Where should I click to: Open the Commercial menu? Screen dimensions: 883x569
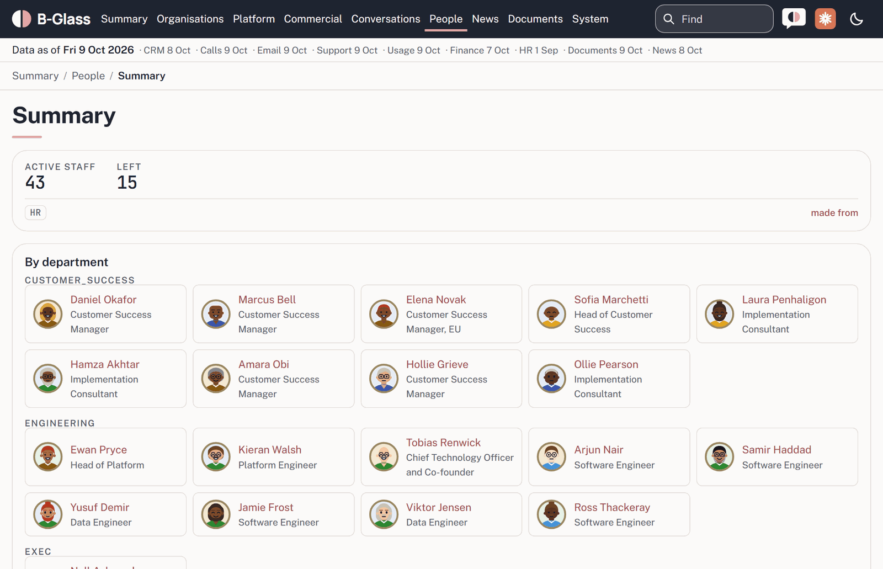(313, 19)
